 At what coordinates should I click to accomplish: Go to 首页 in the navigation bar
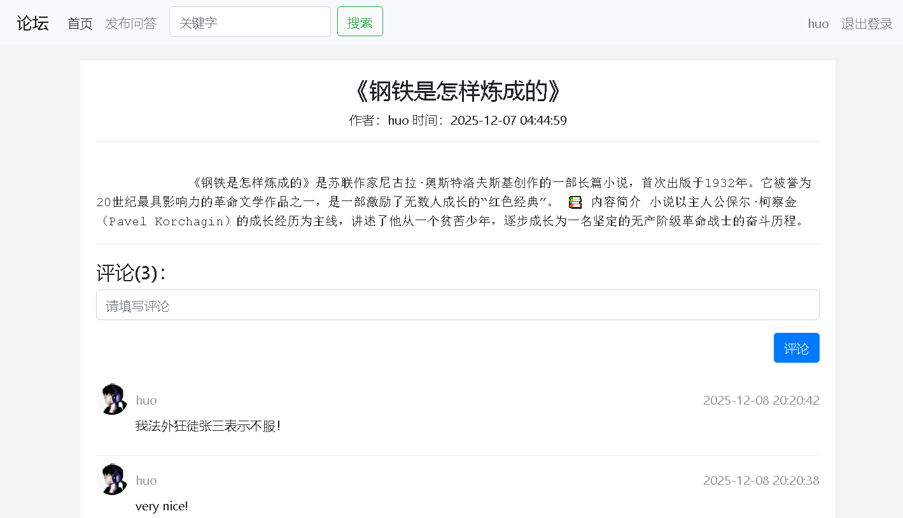(x=80, y=24)
